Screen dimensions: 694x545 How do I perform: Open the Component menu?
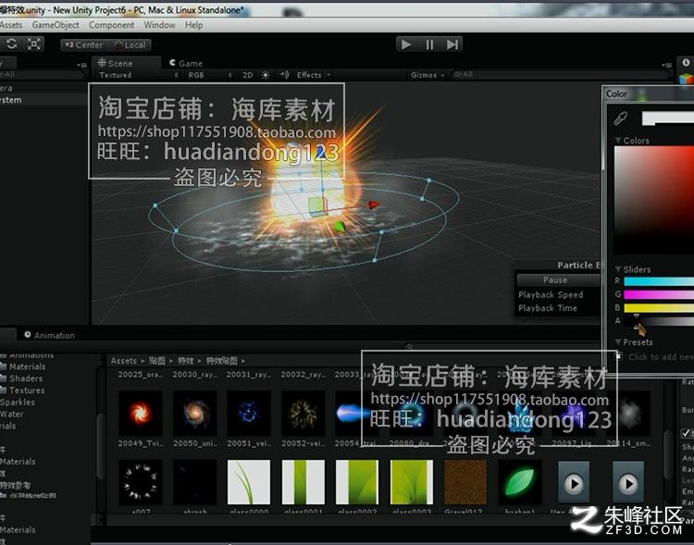(x=111, y=25)
